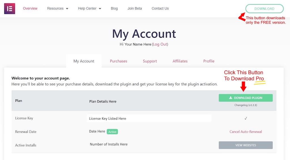Image resolution: width=290 pixels, height=160 pixels.
Task: Click the License Key field
Action: [x=149, y=118]
